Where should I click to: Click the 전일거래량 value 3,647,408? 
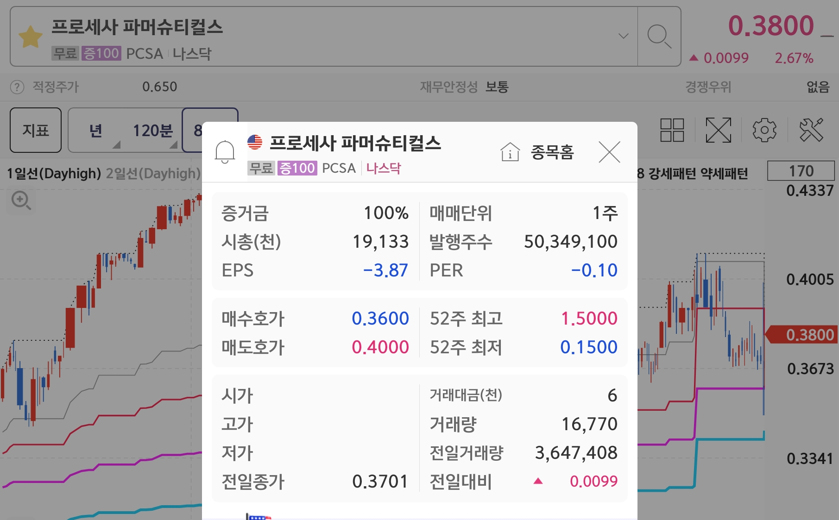point(576,453)
